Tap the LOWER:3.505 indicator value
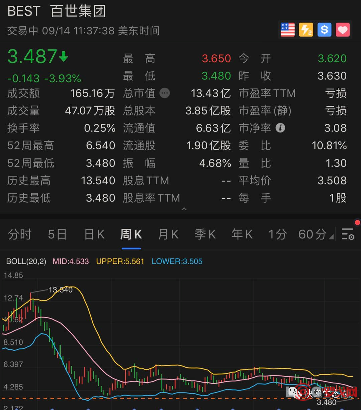 click(x=177, y=261)
